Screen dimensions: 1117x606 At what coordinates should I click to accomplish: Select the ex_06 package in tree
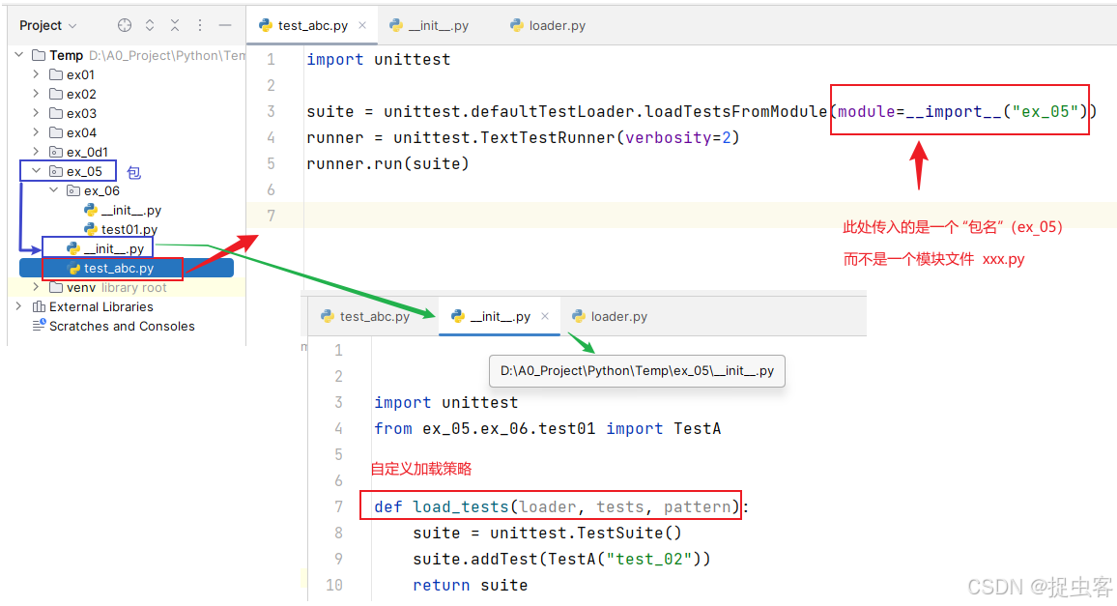[x=94, y=191]
